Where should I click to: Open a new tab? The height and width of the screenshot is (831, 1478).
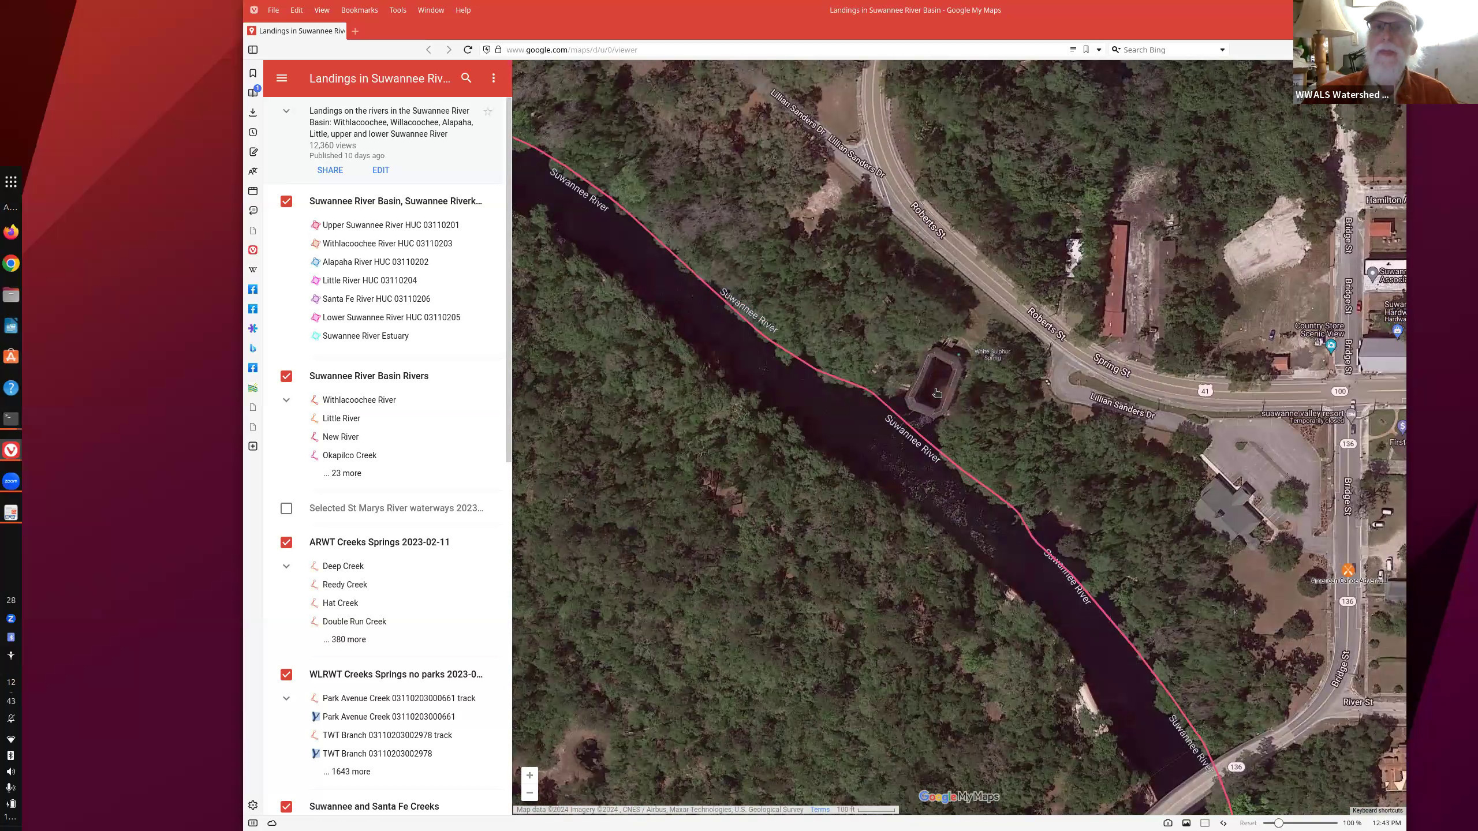[355, 31]
